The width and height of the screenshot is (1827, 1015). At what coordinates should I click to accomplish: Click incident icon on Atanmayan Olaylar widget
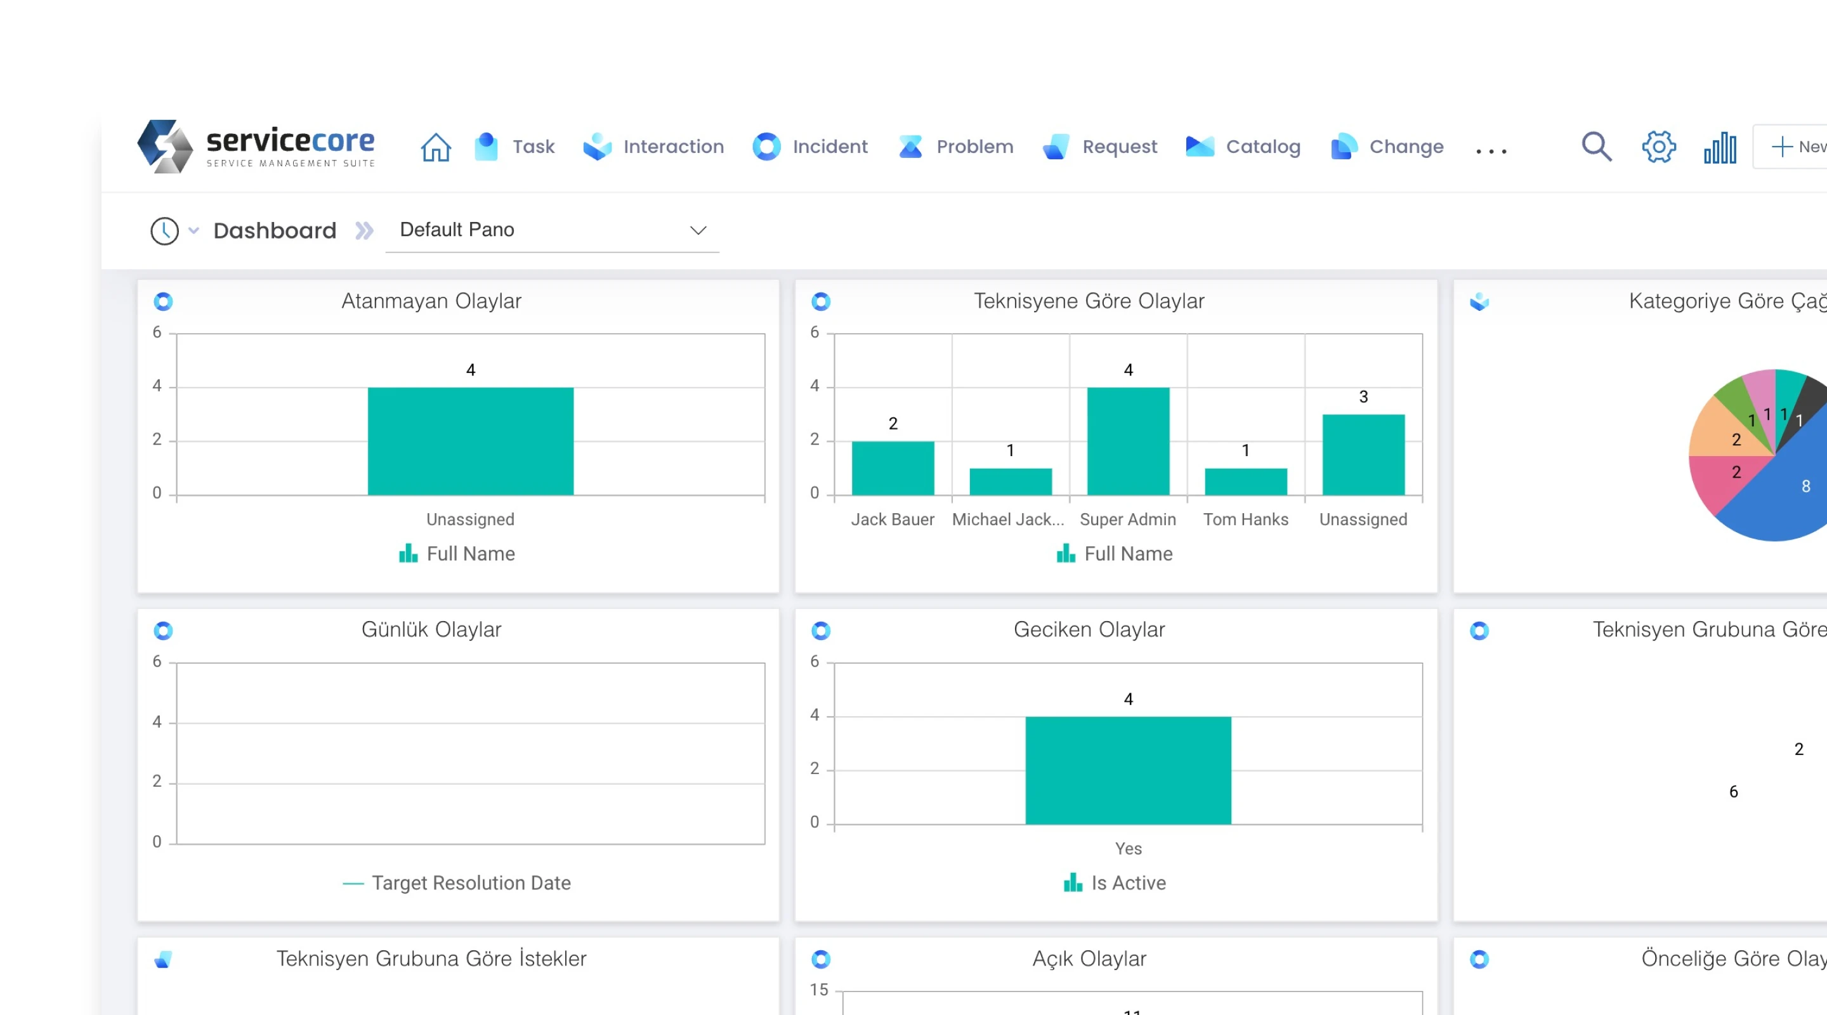click(x=163, y=301)
